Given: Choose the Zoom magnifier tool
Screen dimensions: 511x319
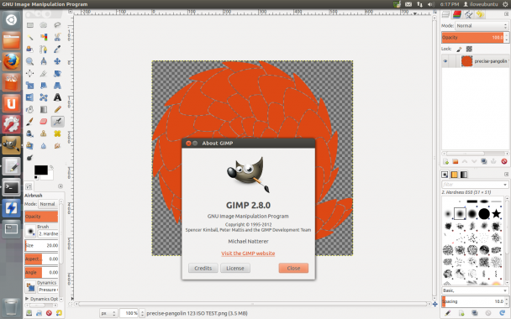Looking at the screenshot, I should (29, 61).
